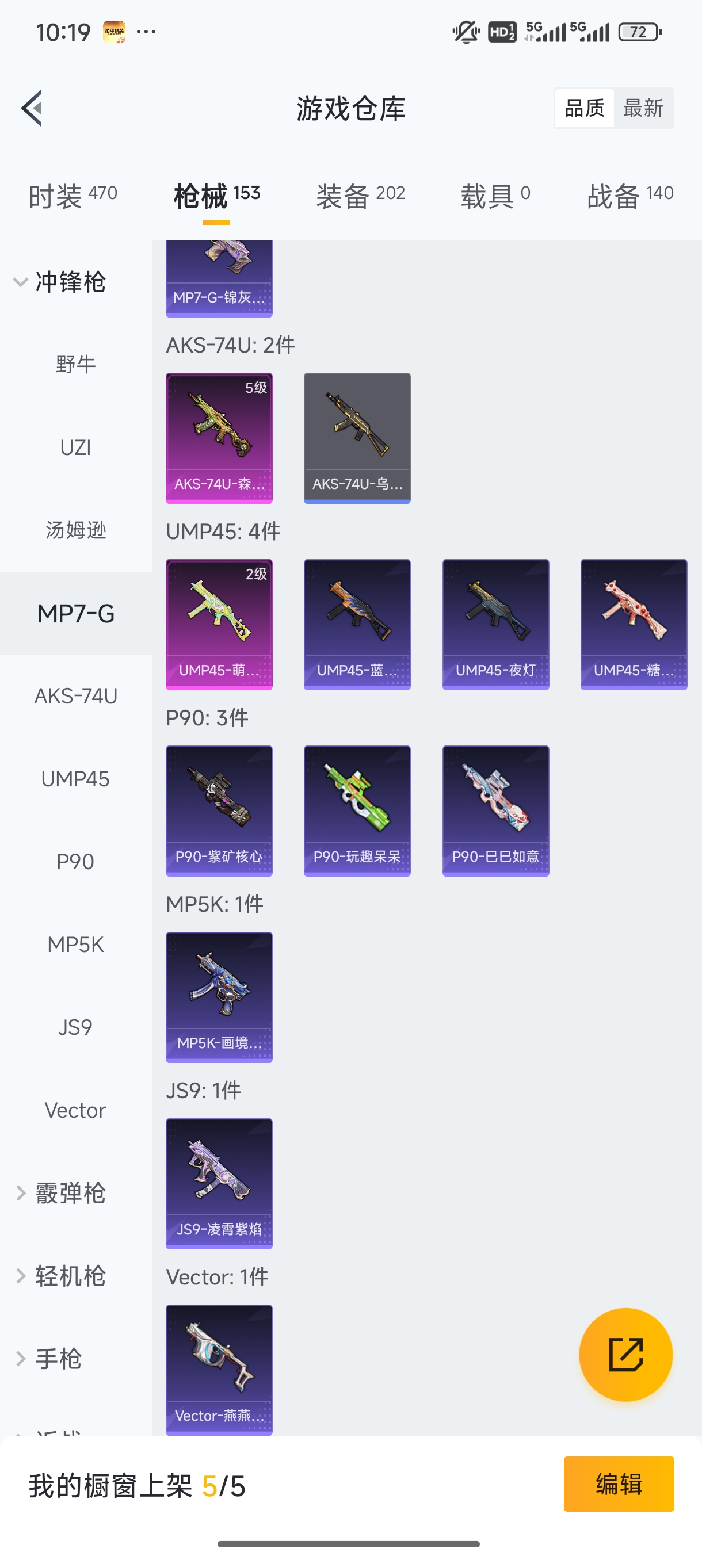Switch sorting to 品质
Screen dimensions: 702x1560
pos(585,108)
